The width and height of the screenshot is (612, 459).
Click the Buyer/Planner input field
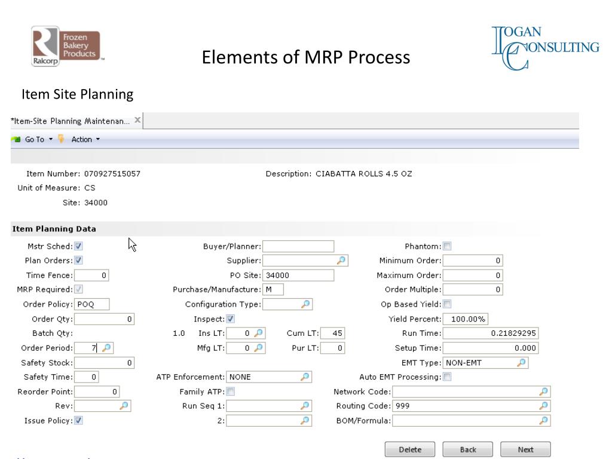tap(298, 246)
